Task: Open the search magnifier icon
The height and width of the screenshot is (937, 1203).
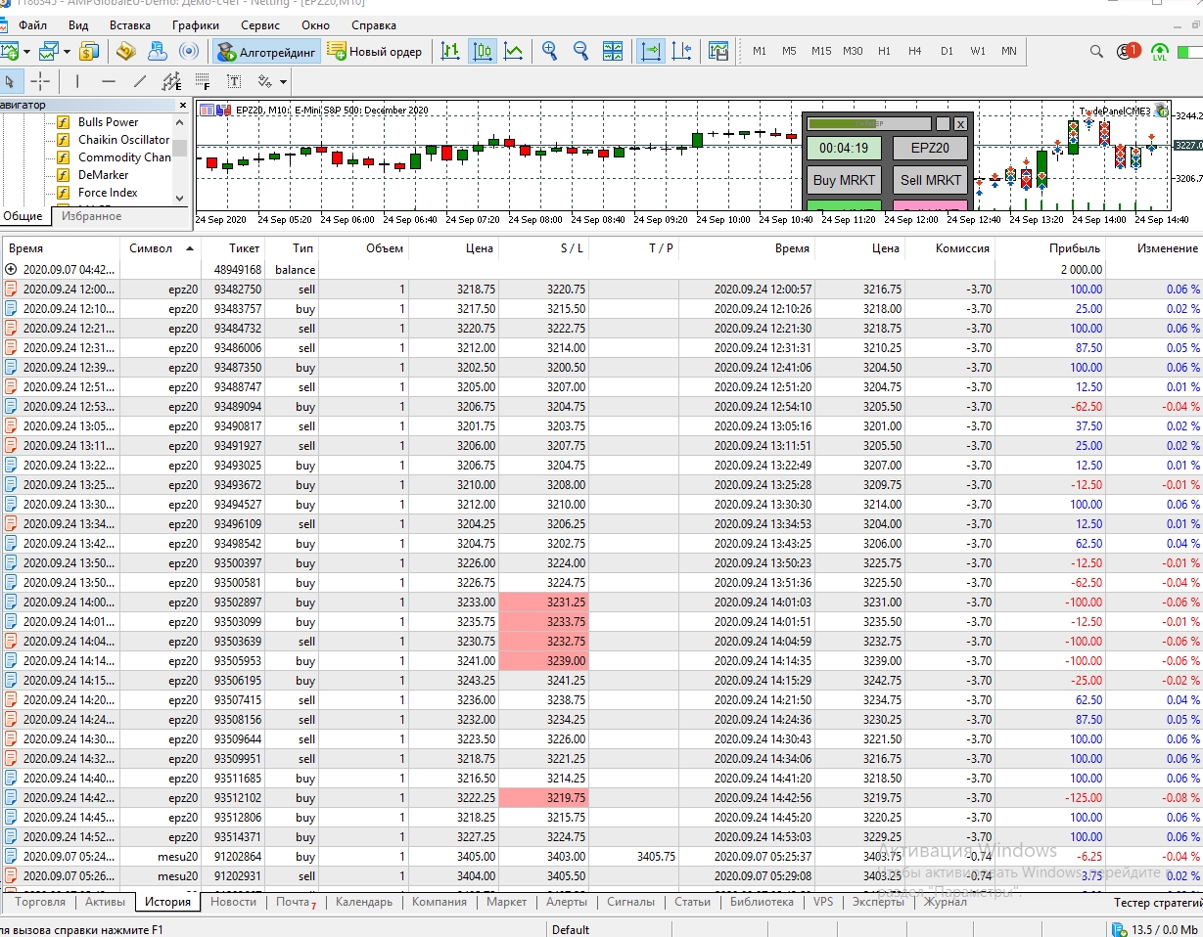Action: (1096, 51)
